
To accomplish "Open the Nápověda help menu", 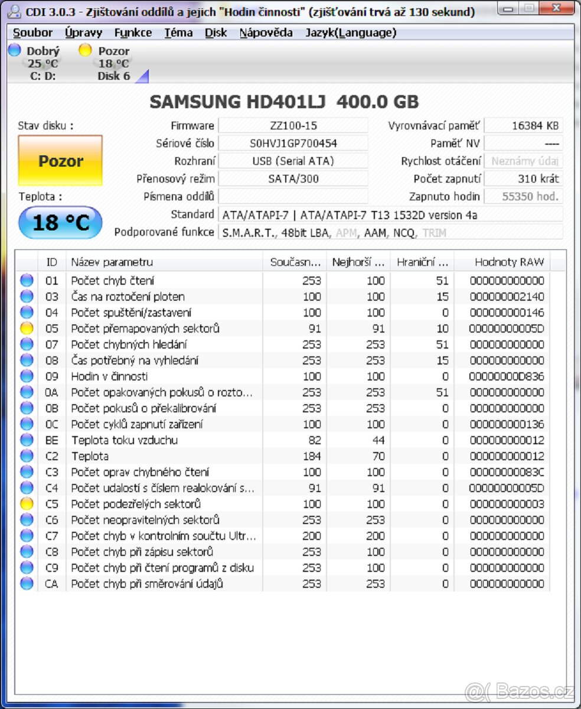I will 266,33.
